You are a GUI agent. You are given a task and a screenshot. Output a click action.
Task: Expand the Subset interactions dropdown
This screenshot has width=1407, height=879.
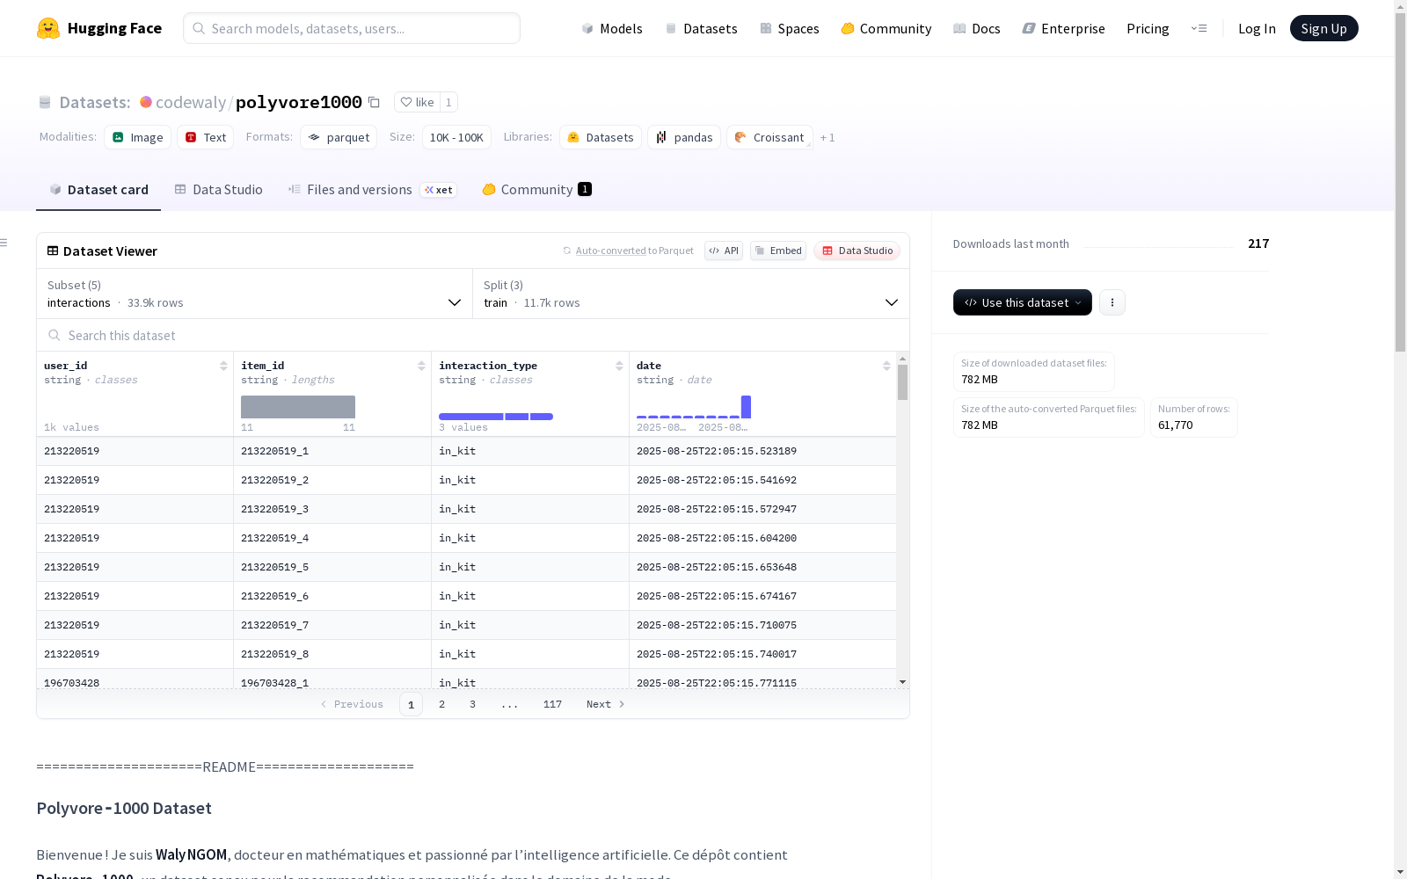point(255,294)
